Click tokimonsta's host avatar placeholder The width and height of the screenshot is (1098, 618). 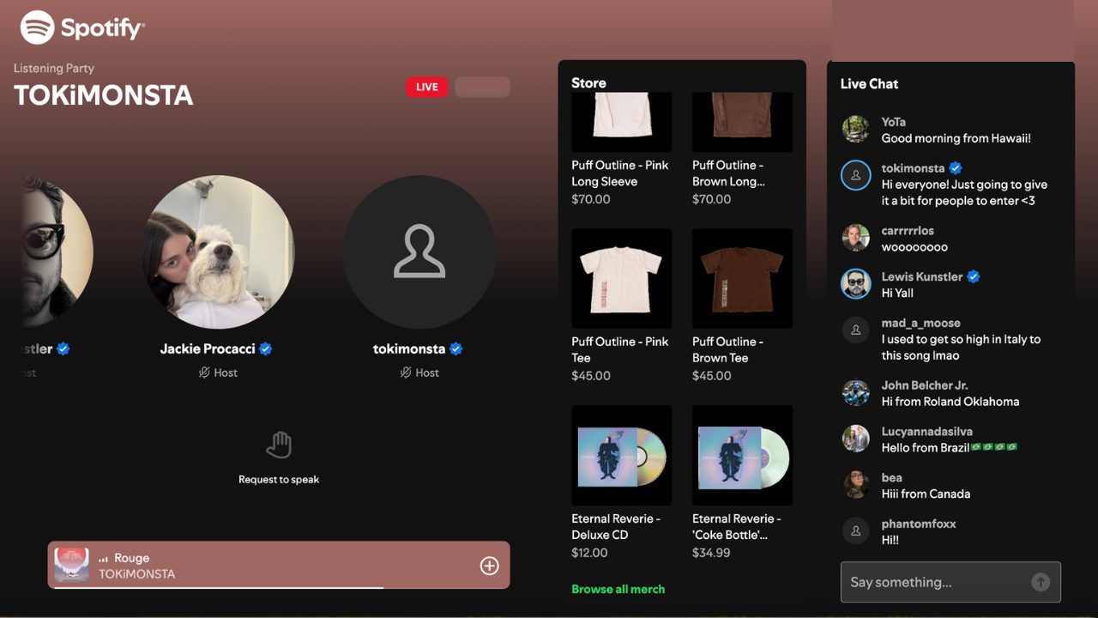[x=419, y=252]
